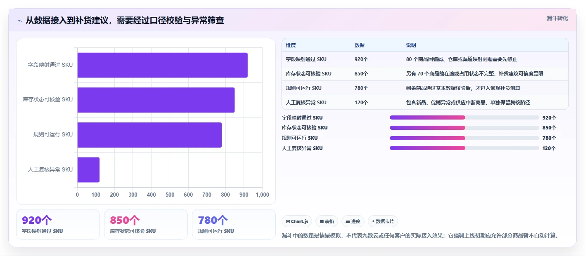The image size is (585, 256).
Task: Click the 维度 column header
Action: (291, 45)
